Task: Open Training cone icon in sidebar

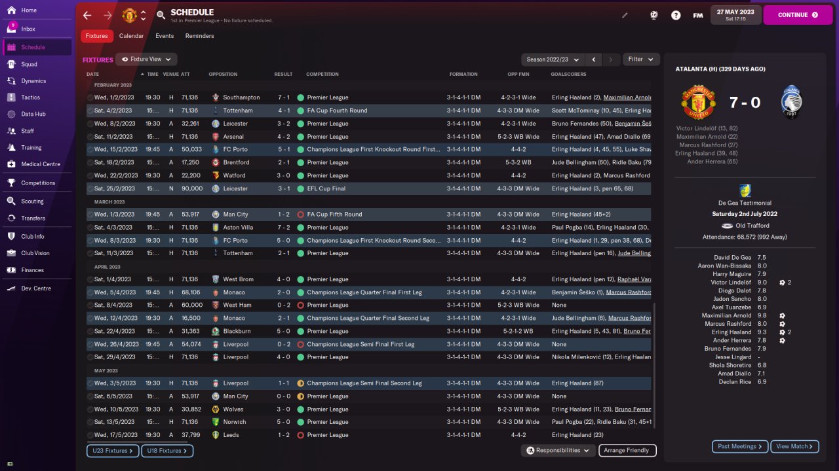Action: 11,148
